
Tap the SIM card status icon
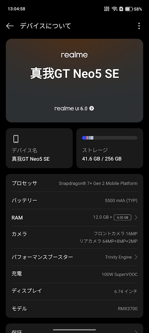tap(121, 9)
